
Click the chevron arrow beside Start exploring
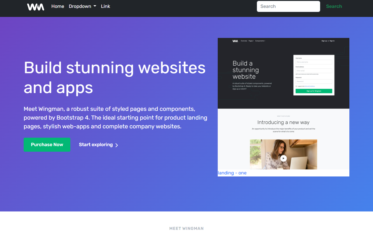tap(116, 145)
